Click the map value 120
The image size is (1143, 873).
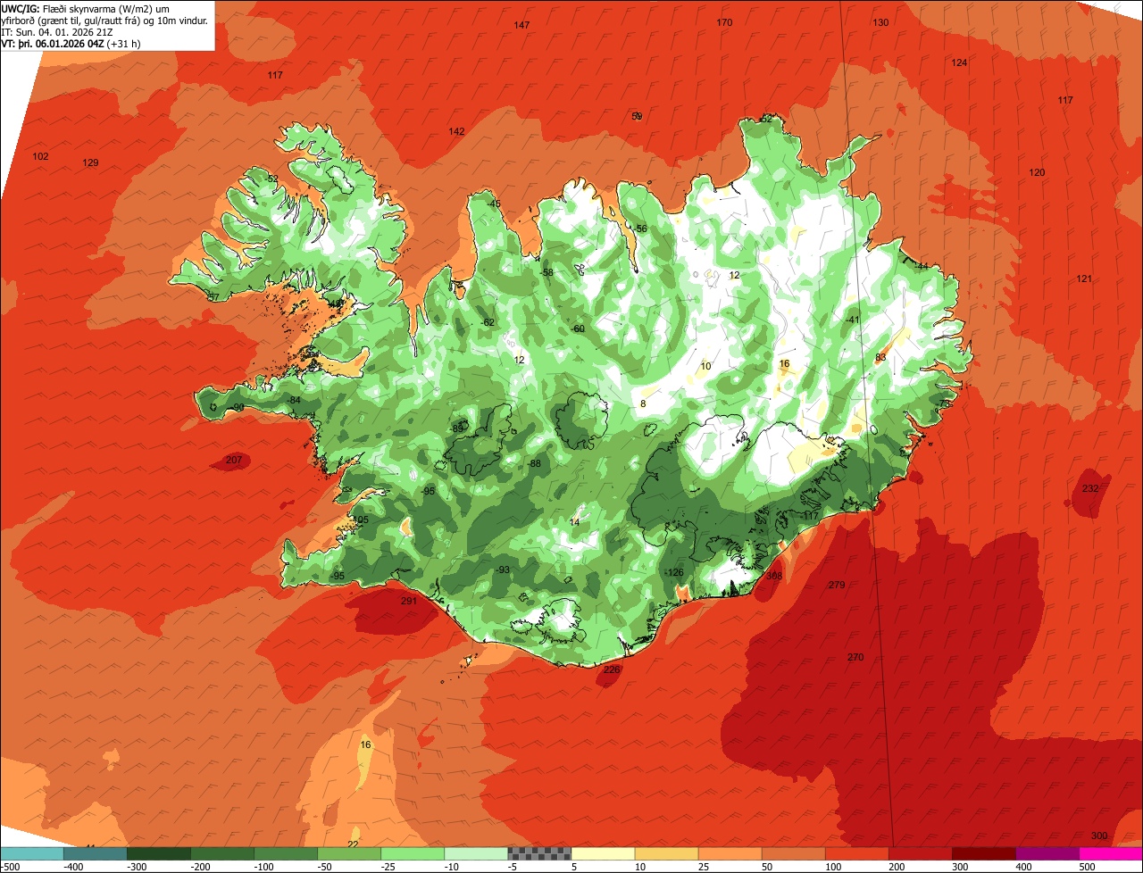tap(1037, 172)
